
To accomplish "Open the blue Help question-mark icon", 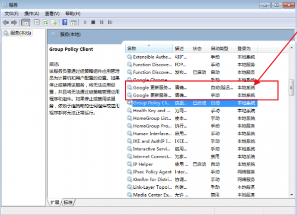I will coord(64,22).
